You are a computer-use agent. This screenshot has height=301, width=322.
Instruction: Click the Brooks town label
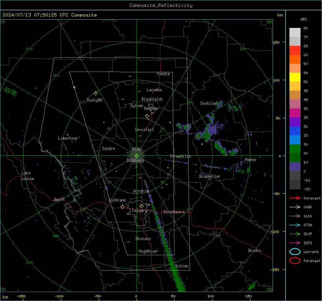(x=254, y=251)
